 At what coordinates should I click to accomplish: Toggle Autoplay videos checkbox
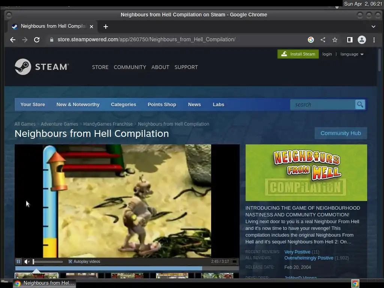tap(70, 261)
